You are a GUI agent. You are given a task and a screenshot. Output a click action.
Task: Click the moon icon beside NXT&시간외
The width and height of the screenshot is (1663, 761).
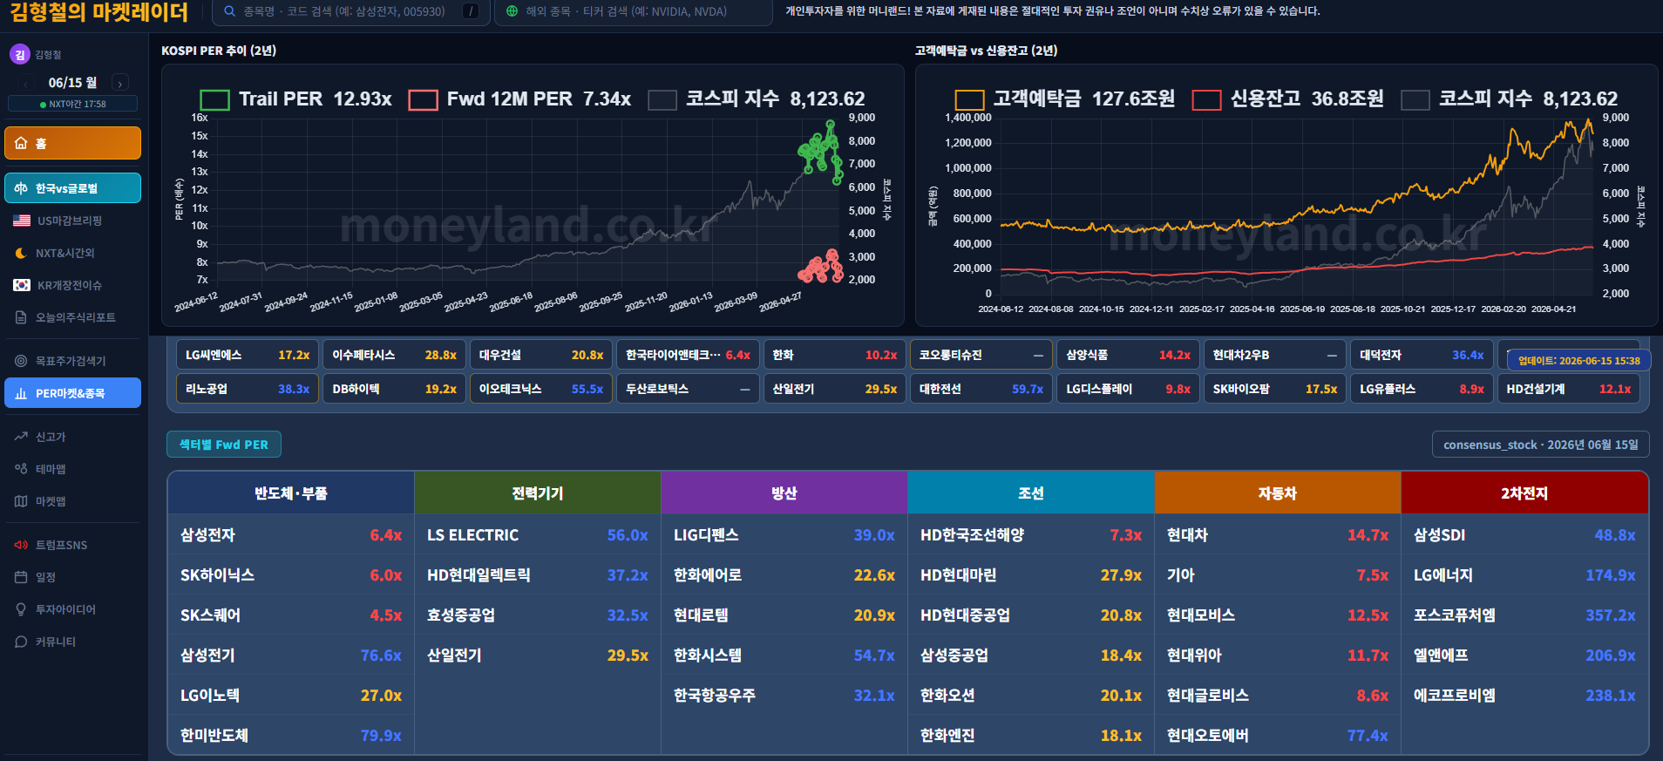(x=21, y=253)
